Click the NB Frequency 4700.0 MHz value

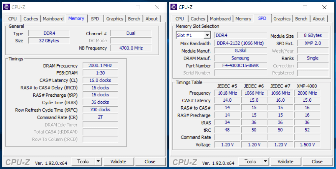click(x=131, y=48)
